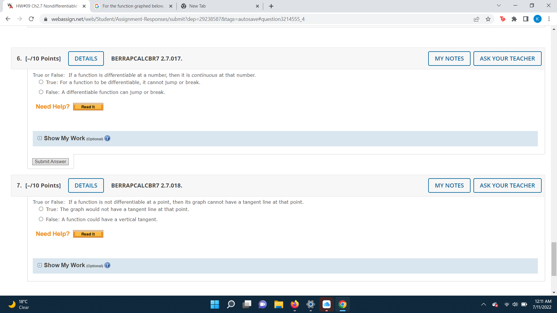Bookmark this page with the star icon

coord(488,19)
